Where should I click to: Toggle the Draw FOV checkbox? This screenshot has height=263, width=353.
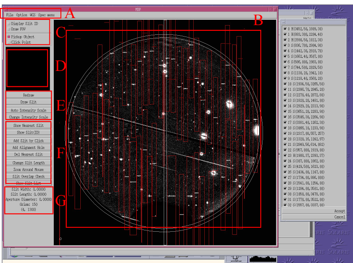9,29
